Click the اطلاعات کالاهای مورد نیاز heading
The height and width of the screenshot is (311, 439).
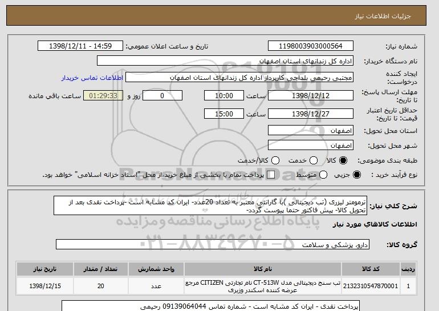tap(375, 224)
